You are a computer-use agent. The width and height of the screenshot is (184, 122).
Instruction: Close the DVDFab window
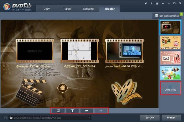tap(180, 3)
